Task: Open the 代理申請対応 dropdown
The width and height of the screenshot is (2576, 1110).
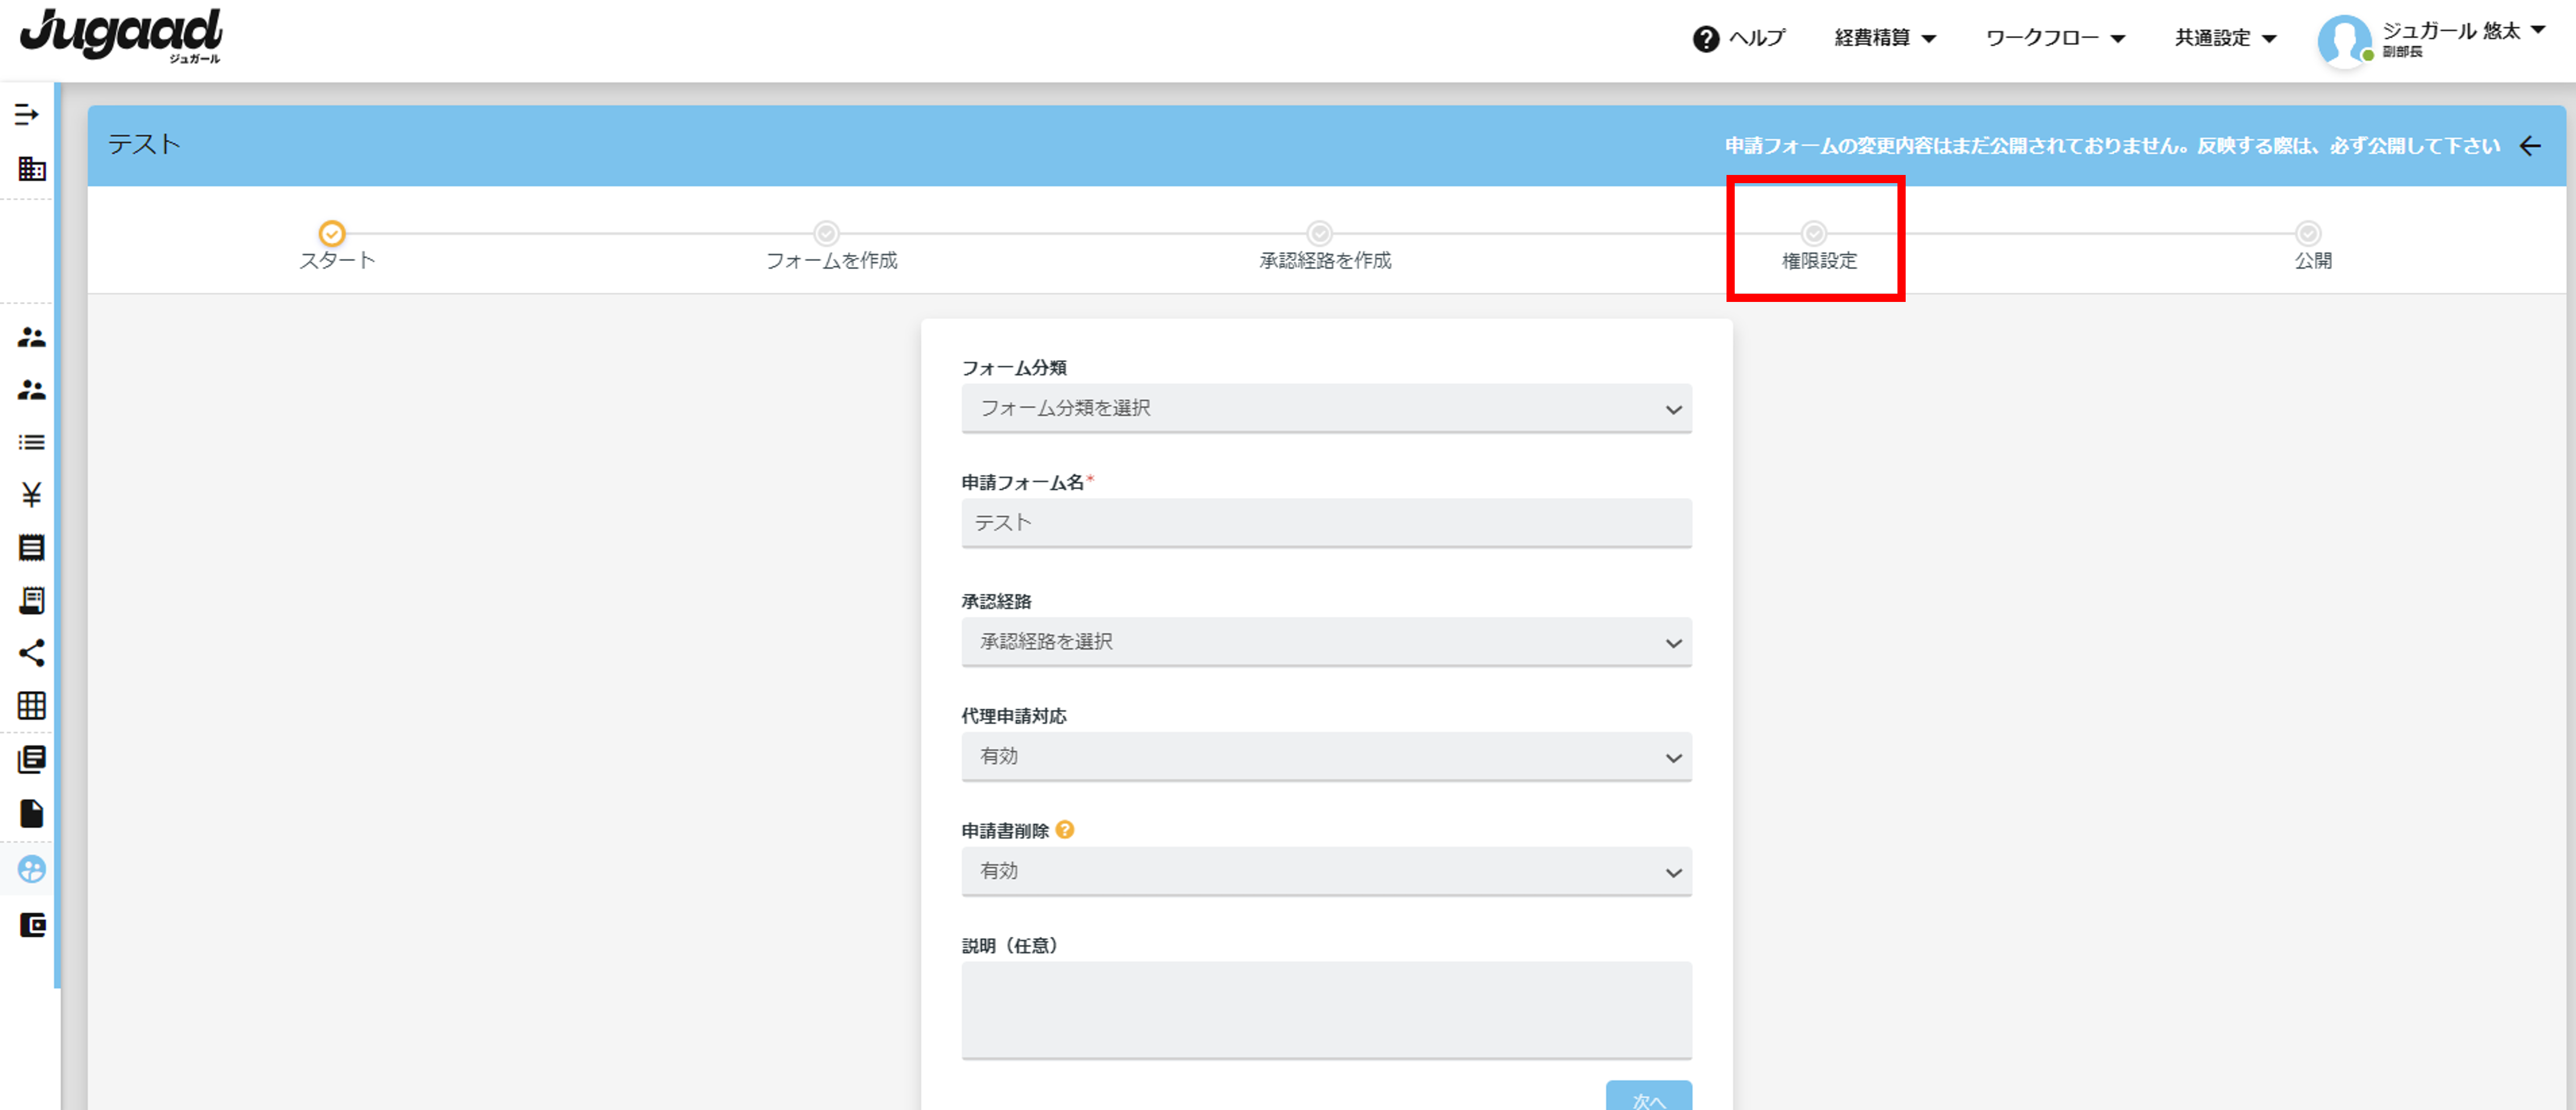Action: [1326, 757]
